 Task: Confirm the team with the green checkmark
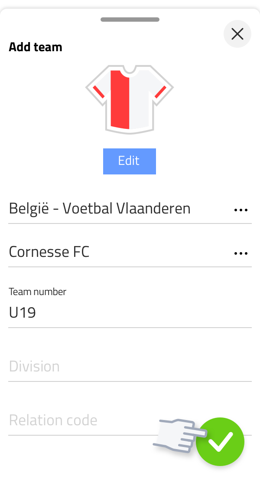(x=220, y=441)
